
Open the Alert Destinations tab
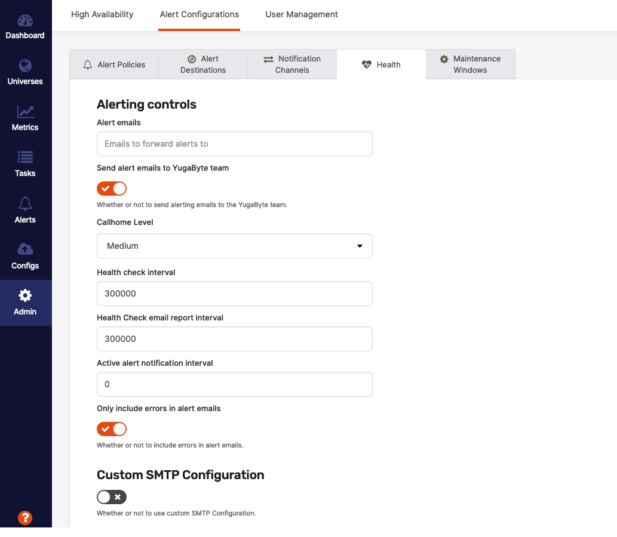point(203,64)
